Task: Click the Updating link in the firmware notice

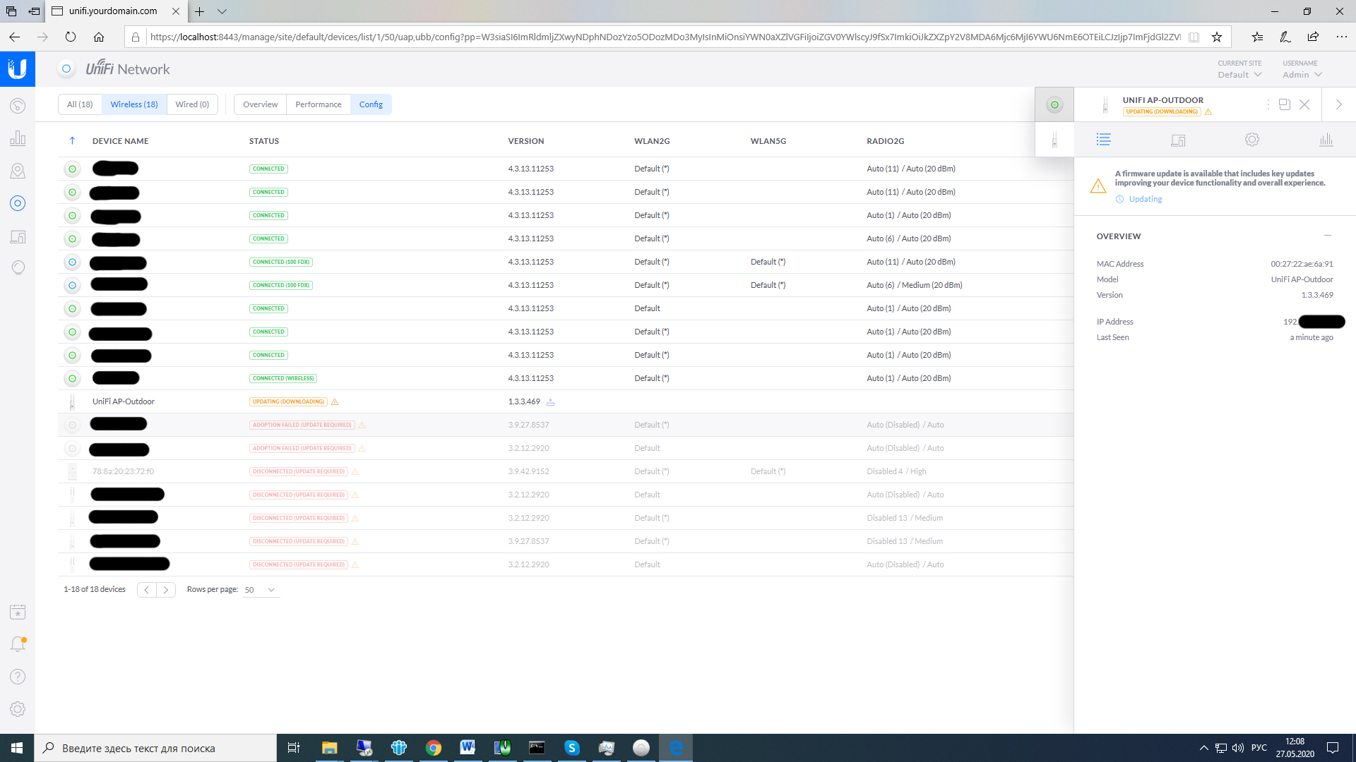Action: [1146, 199]
